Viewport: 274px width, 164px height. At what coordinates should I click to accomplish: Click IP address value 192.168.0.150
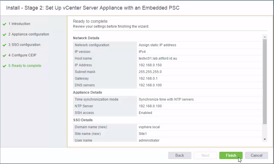tap(150, 65)
